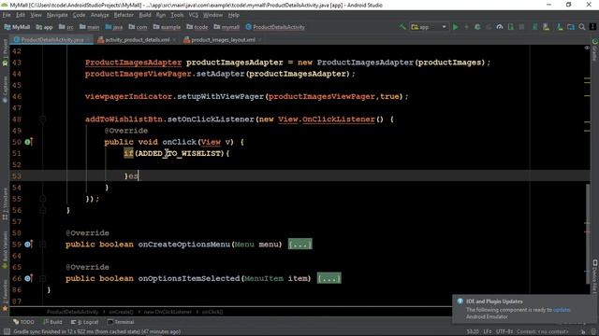Click the update link in the IDE notification

[562, 310]
